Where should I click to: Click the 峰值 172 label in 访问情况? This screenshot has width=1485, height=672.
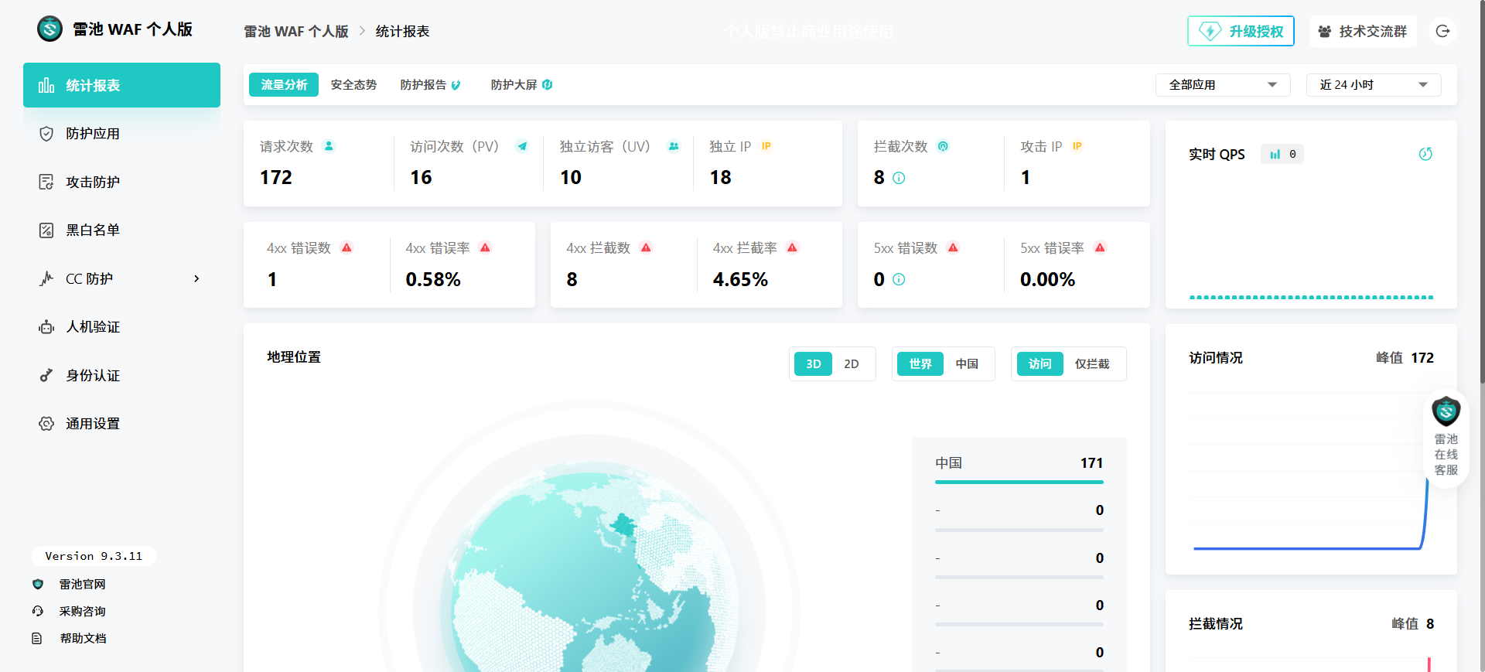pyautogui.click(x=1405, y=358)
